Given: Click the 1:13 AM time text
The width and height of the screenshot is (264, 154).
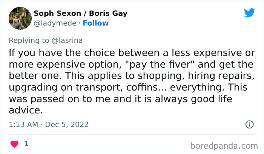Looking at the screenshot, I should pos(23,124).
